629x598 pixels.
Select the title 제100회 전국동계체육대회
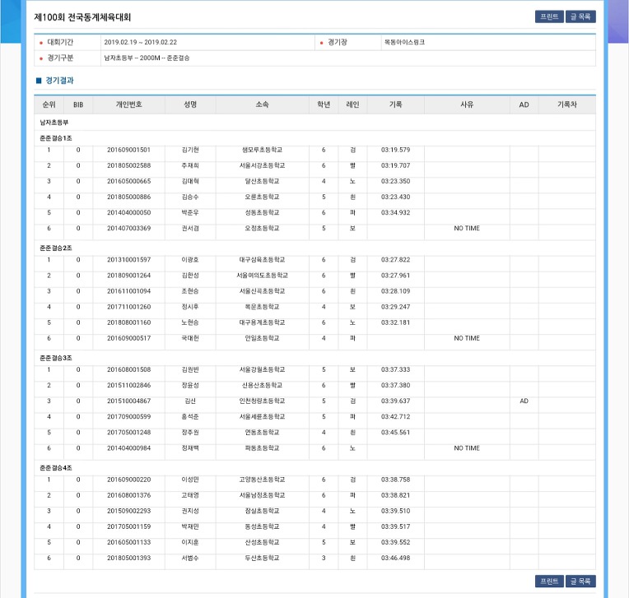(82, 17)
